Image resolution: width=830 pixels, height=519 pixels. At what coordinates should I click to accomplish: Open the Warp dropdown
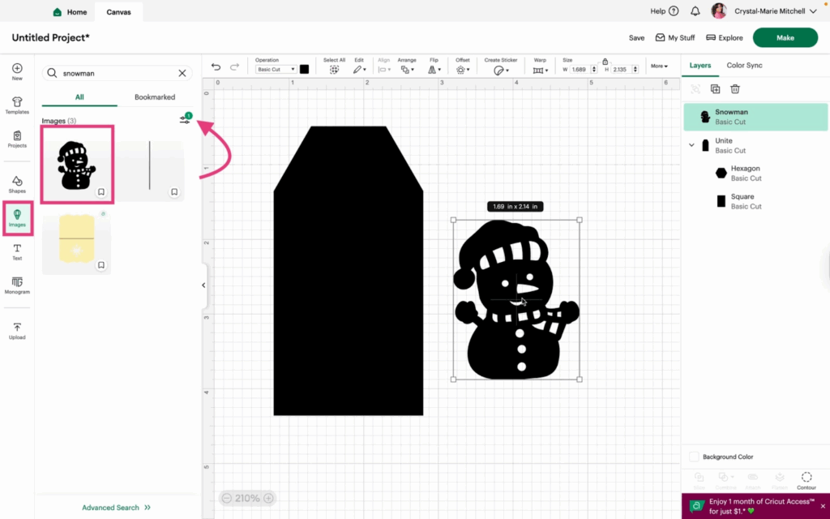tap(540, 70)
